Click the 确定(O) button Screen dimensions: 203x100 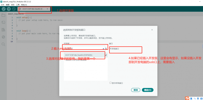tap(148, 90)
